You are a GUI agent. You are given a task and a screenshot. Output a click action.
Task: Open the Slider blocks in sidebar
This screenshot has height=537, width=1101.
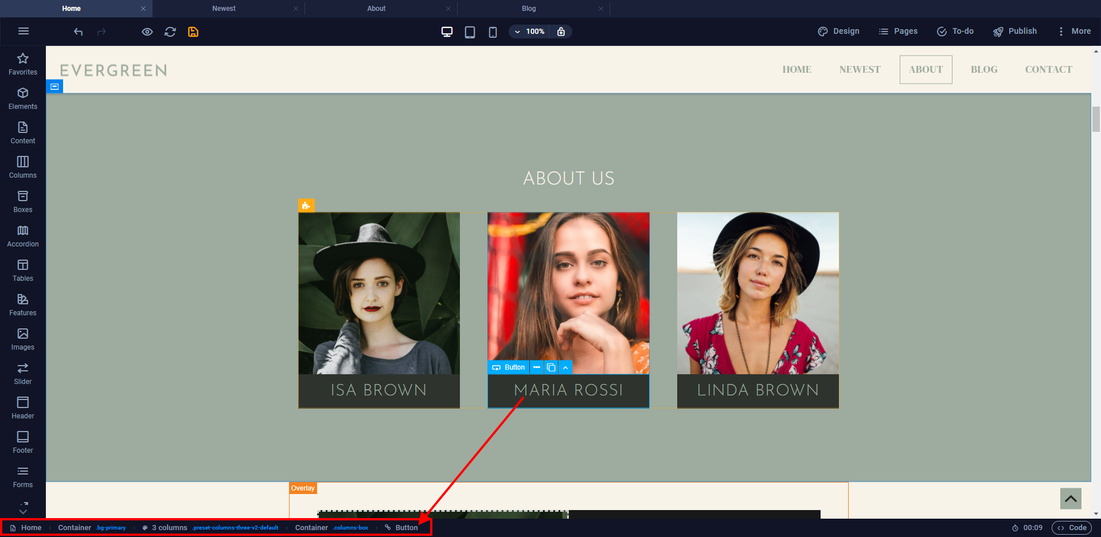click(23, 374)
